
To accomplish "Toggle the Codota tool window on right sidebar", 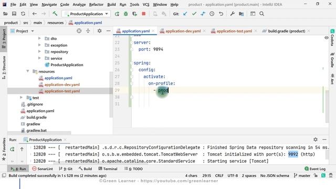I will (x=332, y=38).
